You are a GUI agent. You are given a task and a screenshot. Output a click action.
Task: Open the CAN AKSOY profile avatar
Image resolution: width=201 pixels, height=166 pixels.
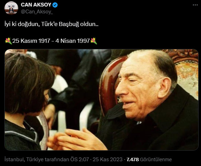[11, 8]
